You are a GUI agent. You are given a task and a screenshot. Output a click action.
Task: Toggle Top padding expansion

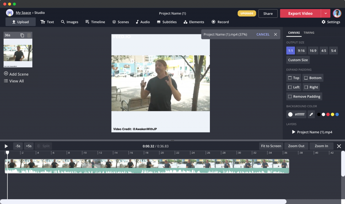[x=293, y=78]
